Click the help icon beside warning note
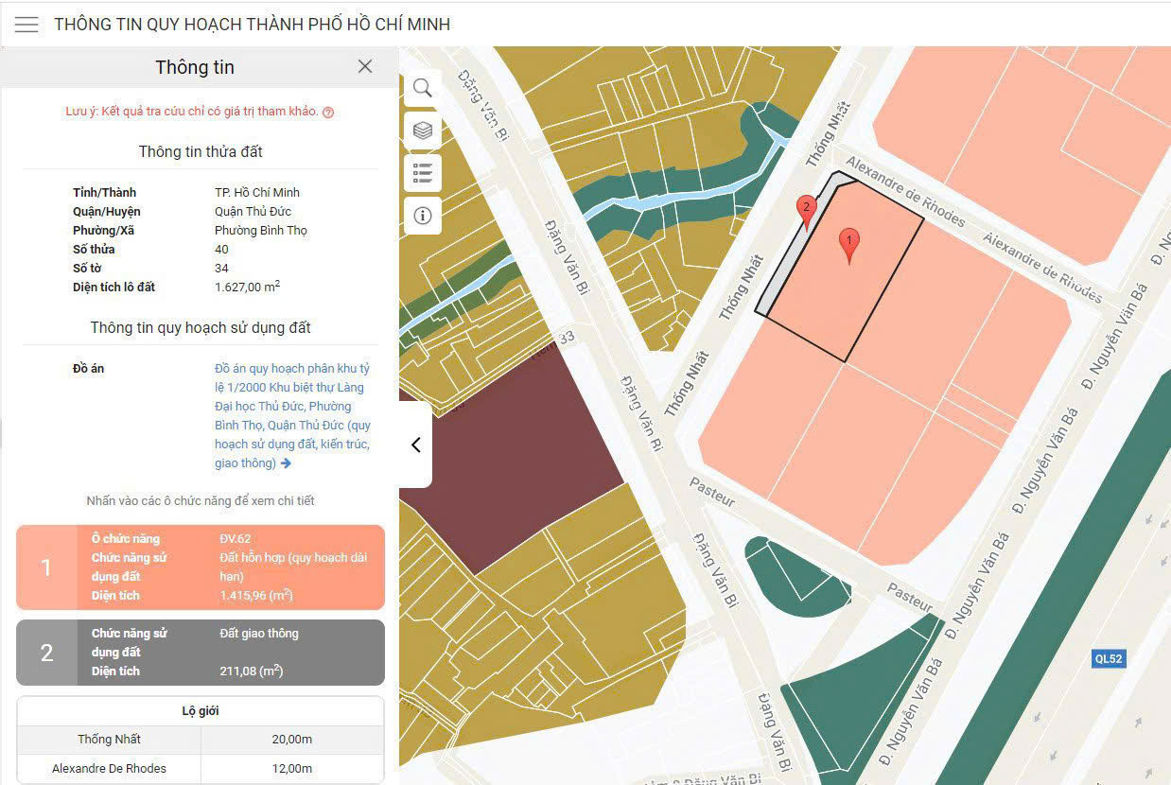The width and height of the screenshot is (1171, 785). [x=328, y=112]
